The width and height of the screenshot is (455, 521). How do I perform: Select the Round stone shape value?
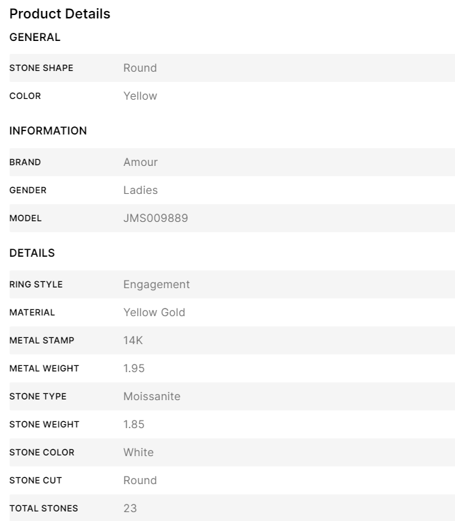[140, 68]
